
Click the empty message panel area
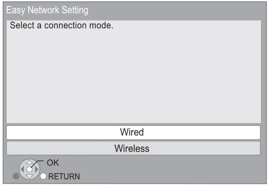pyautogui.click(x=133, y=80)
